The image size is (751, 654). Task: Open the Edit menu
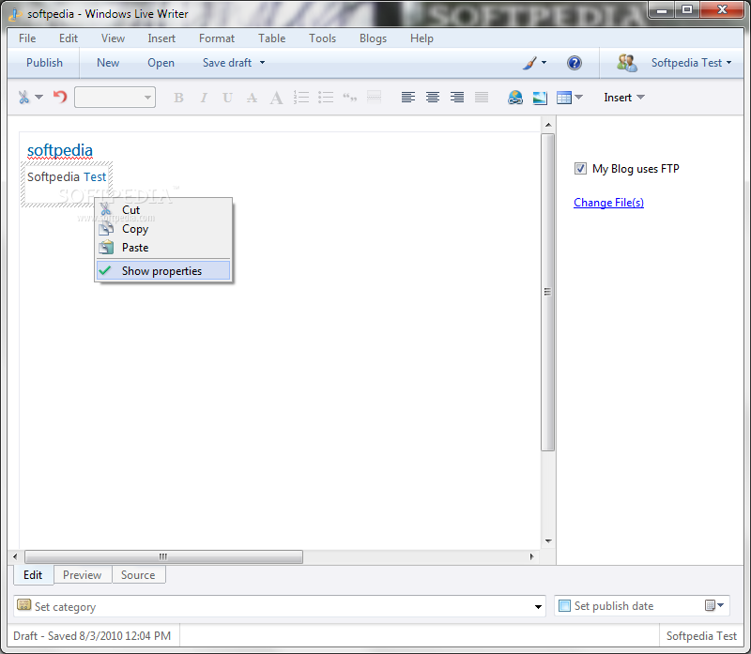68,38
